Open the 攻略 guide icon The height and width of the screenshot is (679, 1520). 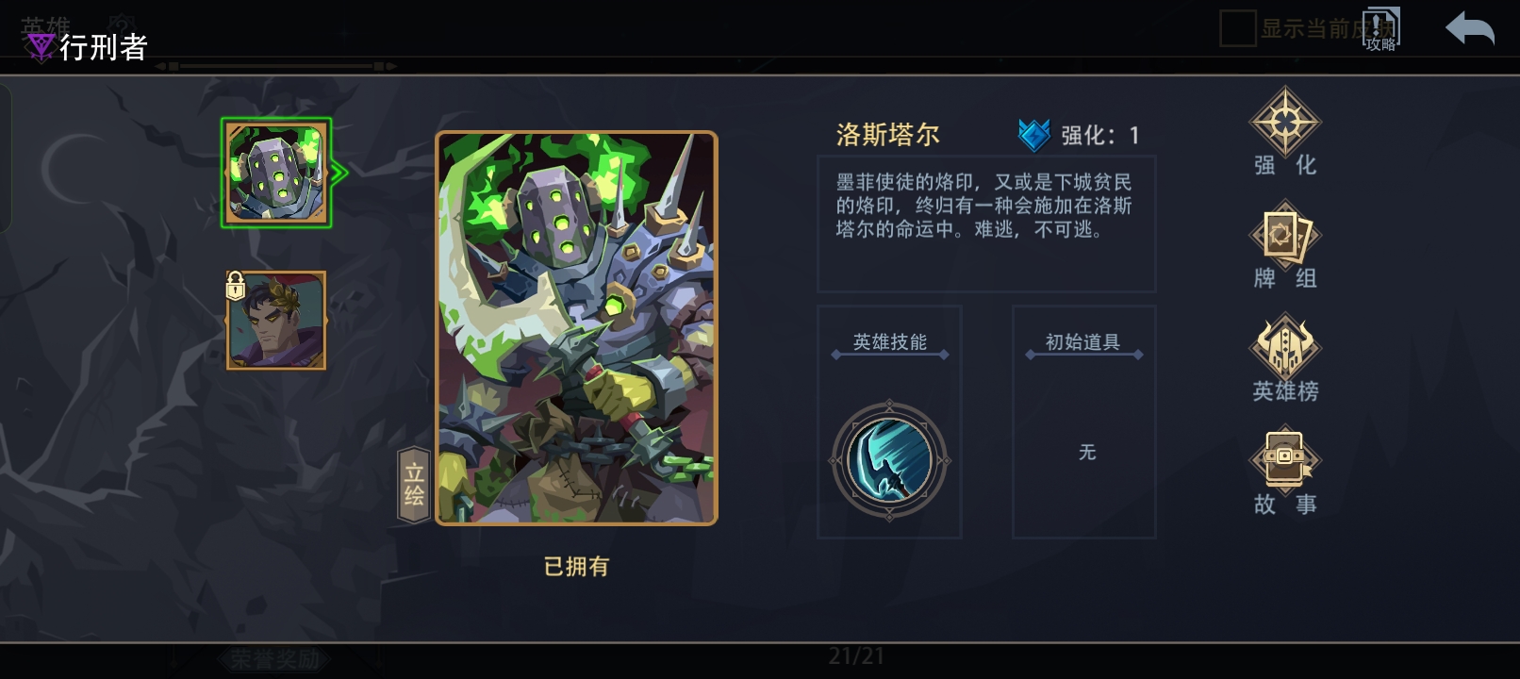pos(1381,29)
